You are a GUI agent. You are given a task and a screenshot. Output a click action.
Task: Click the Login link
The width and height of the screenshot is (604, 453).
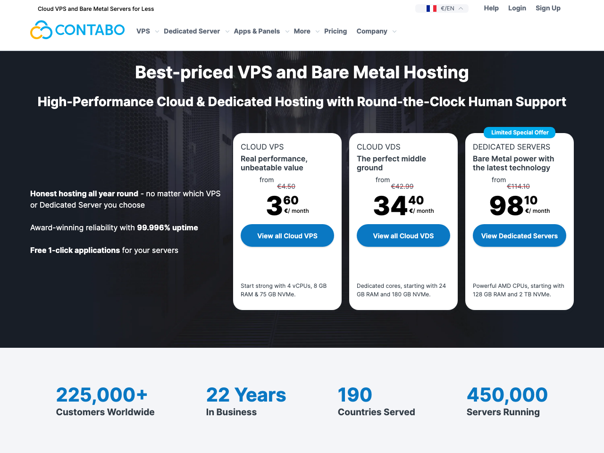click(x=517, y=8)
